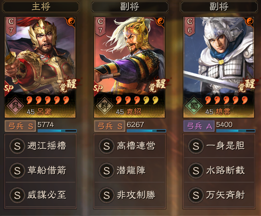The width and height of the screenshot is (261, 216).
Task: Click the 蜀 faction emblem on 趙雲's card
Action: (194, 105)
